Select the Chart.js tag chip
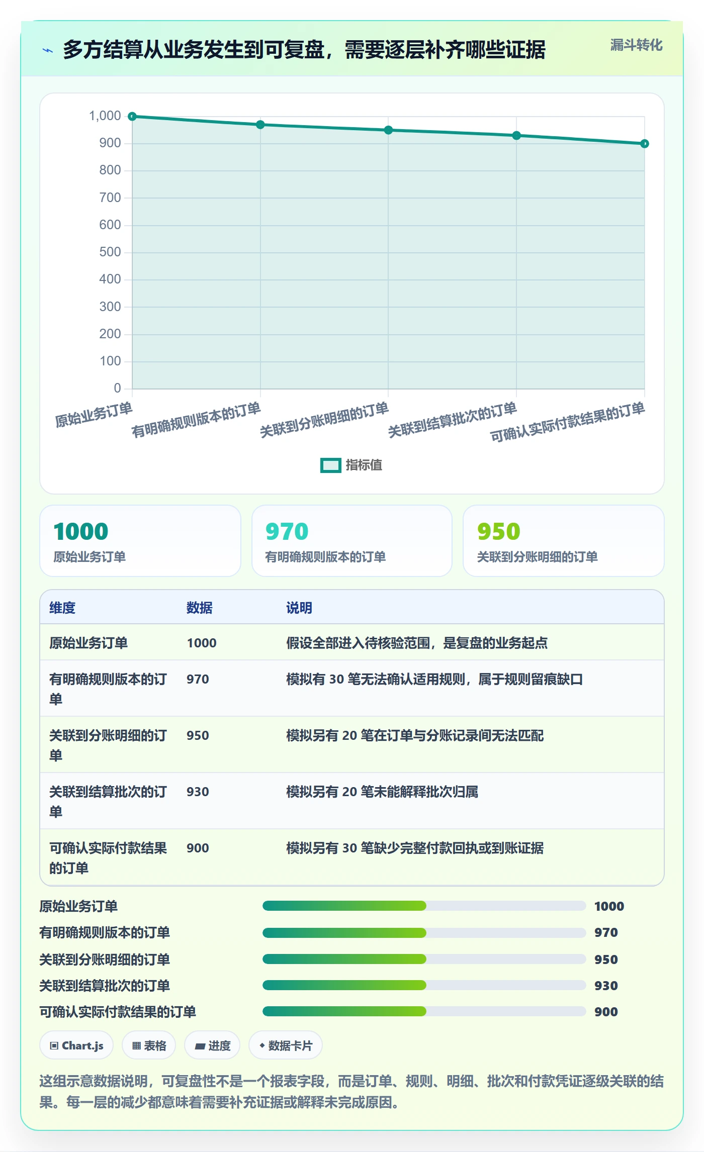 tap(76, 1046)
